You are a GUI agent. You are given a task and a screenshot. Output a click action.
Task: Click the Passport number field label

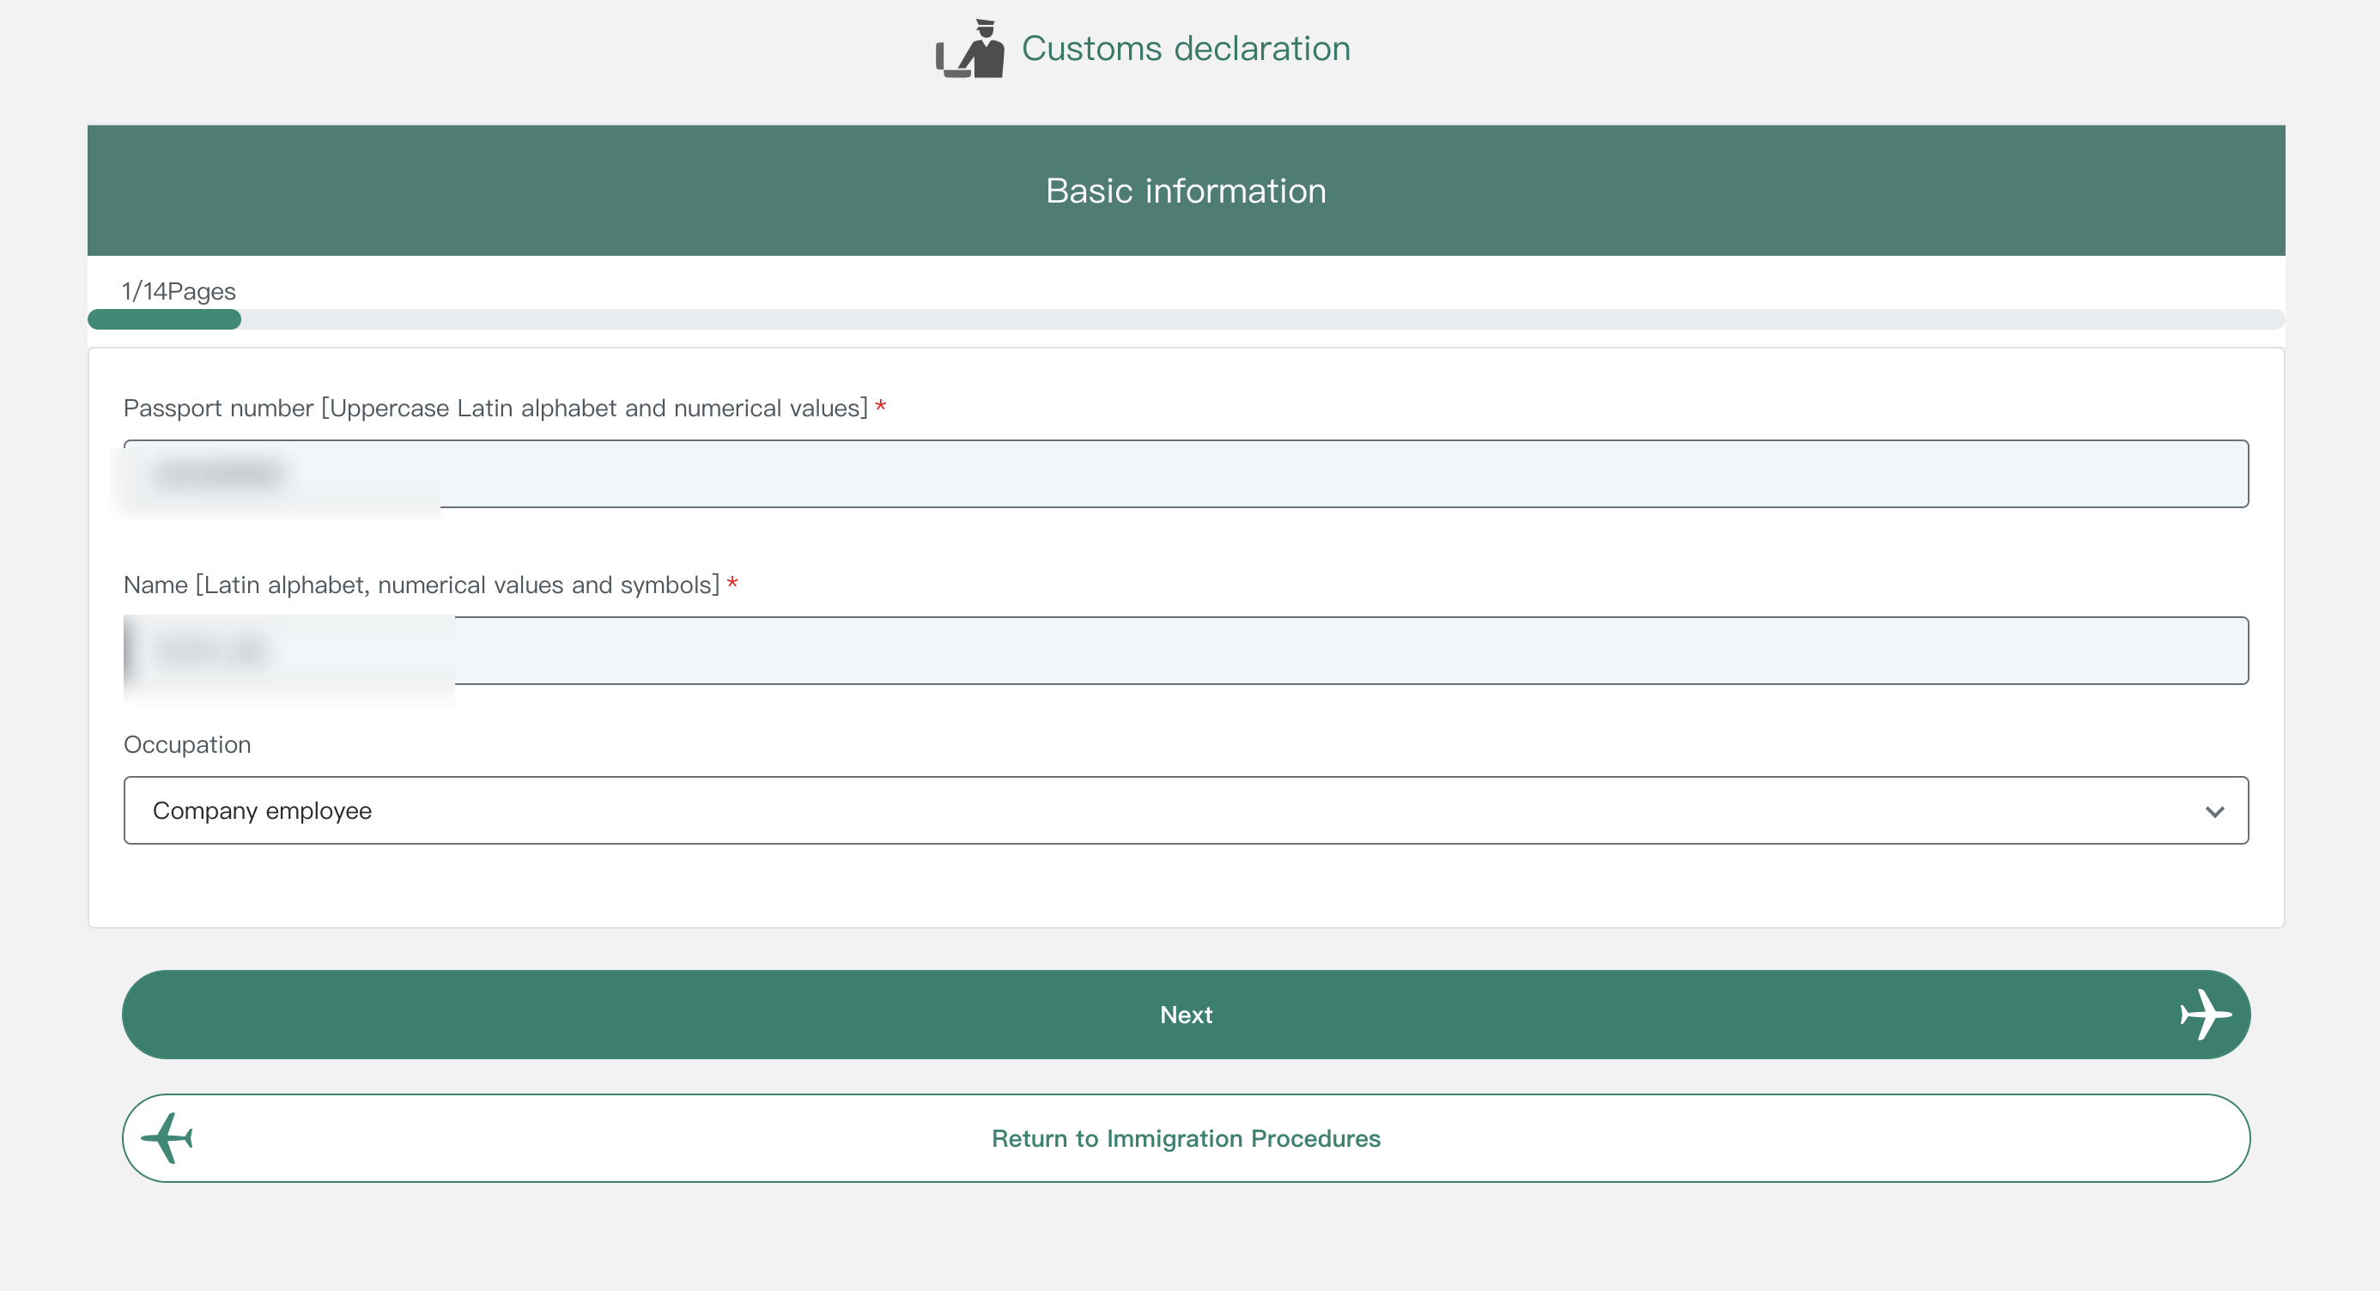[x=495, y=409]
